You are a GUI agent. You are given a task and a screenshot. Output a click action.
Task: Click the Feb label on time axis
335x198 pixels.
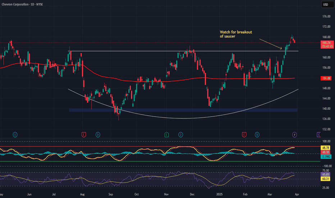[x=245, y=194]
